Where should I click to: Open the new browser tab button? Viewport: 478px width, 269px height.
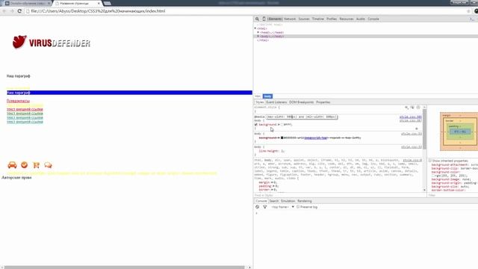point(107,3)
